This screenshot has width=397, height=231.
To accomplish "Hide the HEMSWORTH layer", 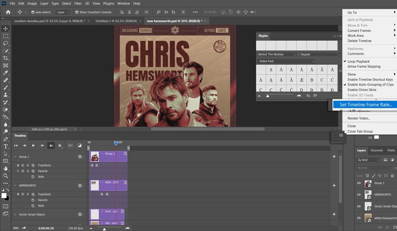I will 359,195.
